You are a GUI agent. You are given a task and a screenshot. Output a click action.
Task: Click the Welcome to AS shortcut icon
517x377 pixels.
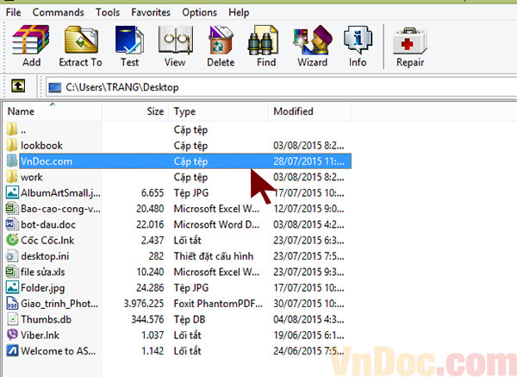point(12,350)
